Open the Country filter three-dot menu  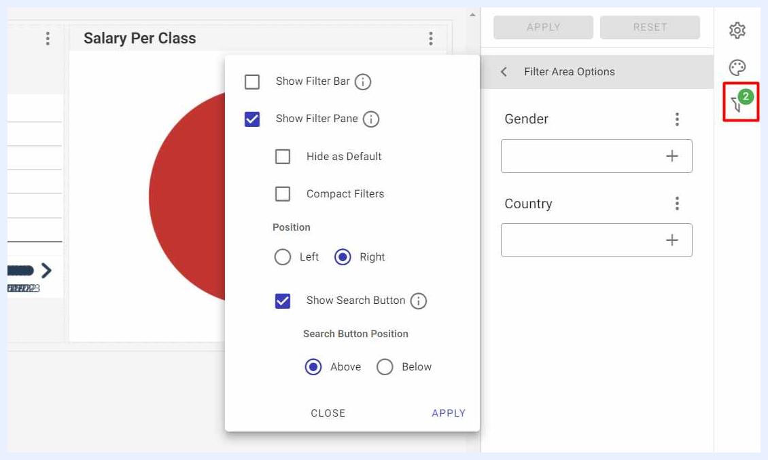(677, 203)
